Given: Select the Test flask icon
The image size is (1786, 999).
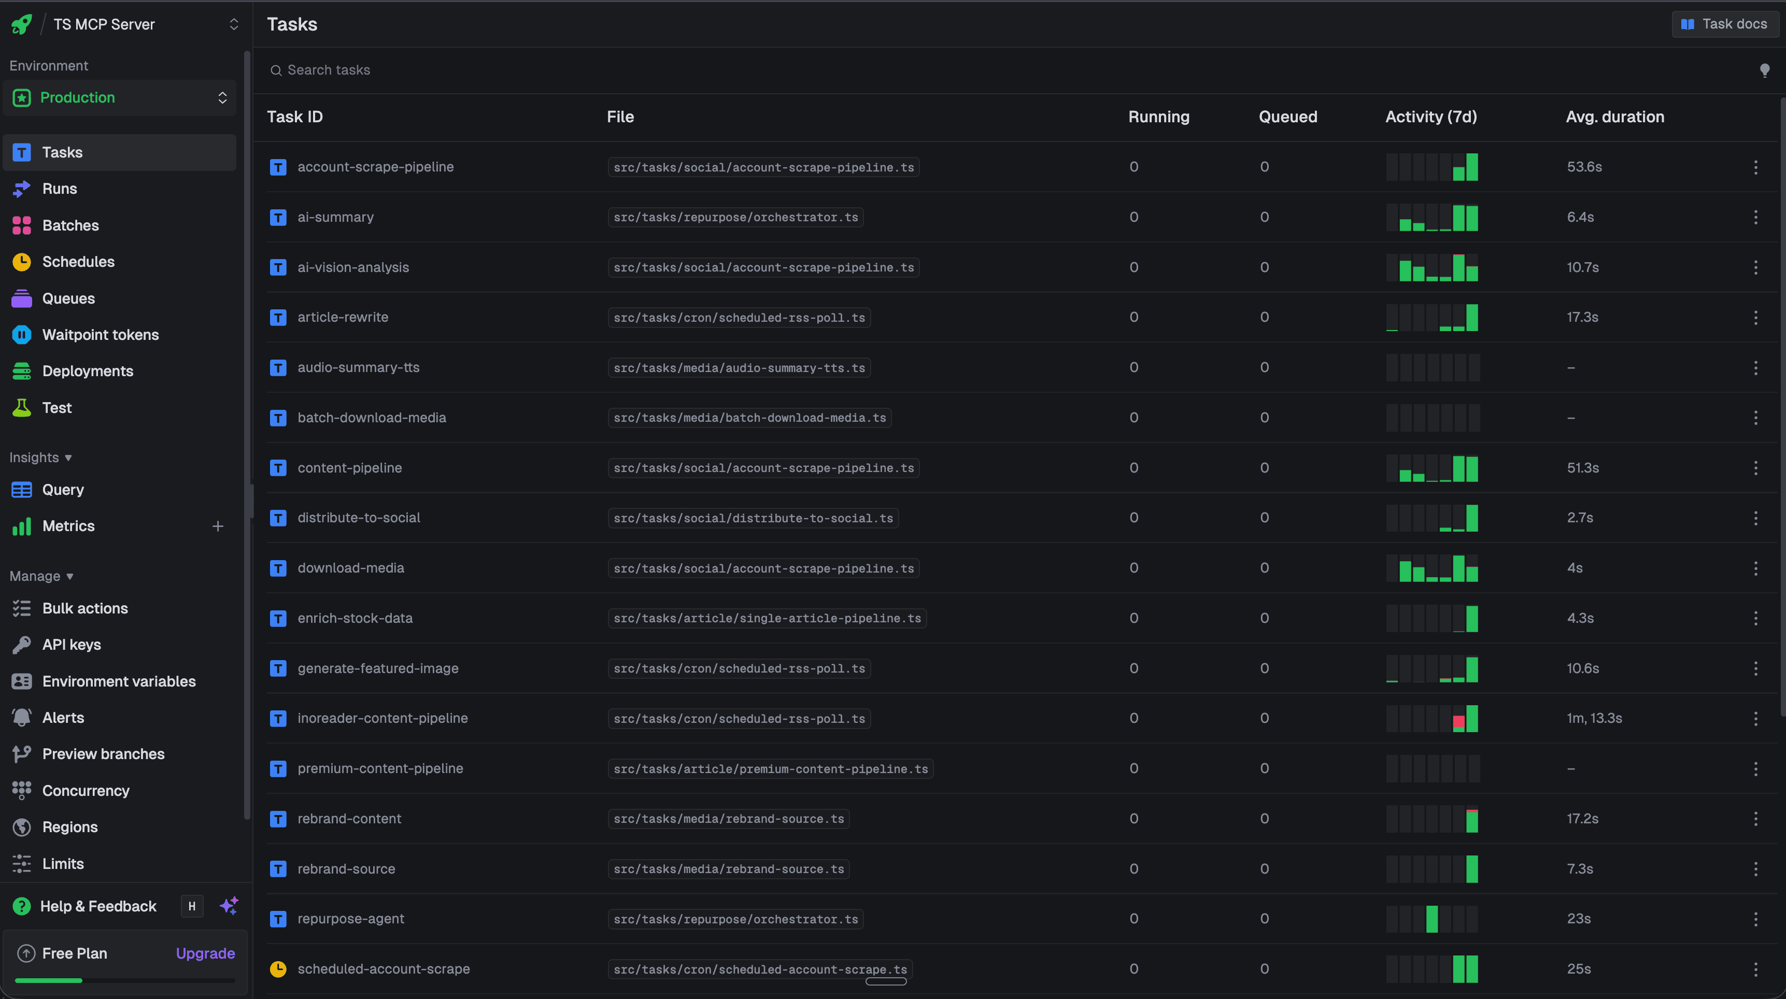Looking at the screenshot, I should 21,408.
